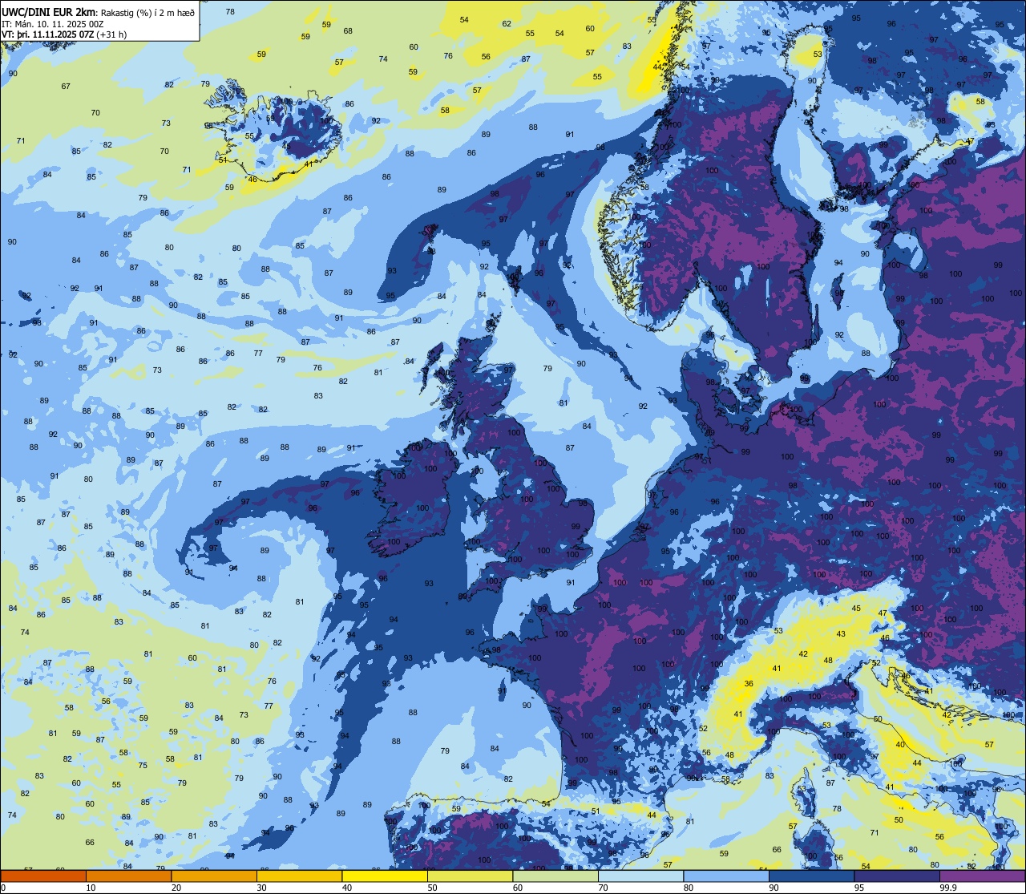
Task: Click the legend tick label 95
Action: (x=859, y=888)
